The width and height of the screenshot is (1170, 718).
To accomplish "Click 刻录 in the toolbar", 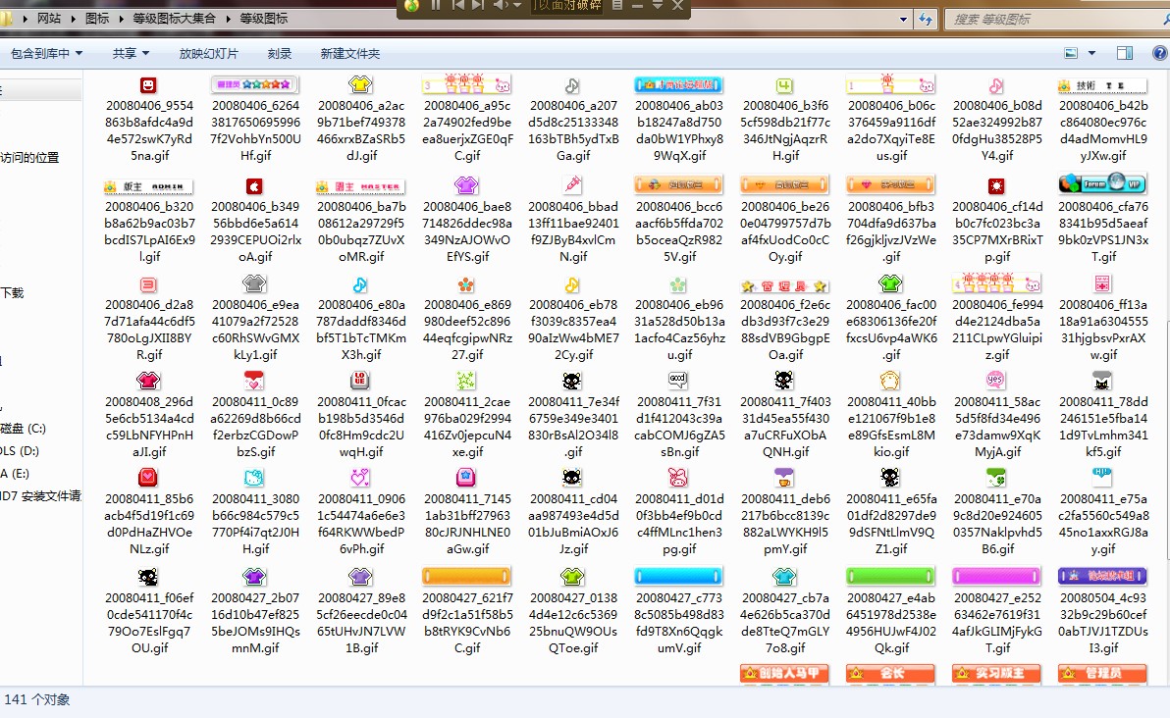I will (x=280, y=54).
